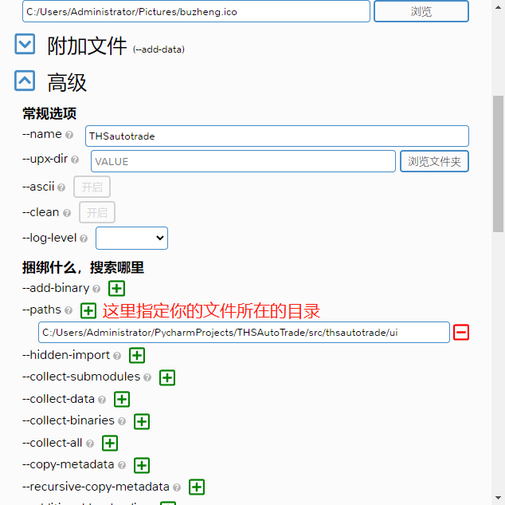This screenshot has width=505, height=505.
Task: Show help for --clean option
Action: 67,213
